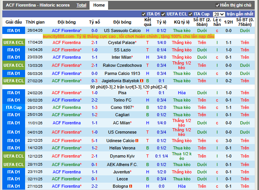Click US Cremonese team name
The height and width of the screenshot is (190, 259).
coord(122,132)
